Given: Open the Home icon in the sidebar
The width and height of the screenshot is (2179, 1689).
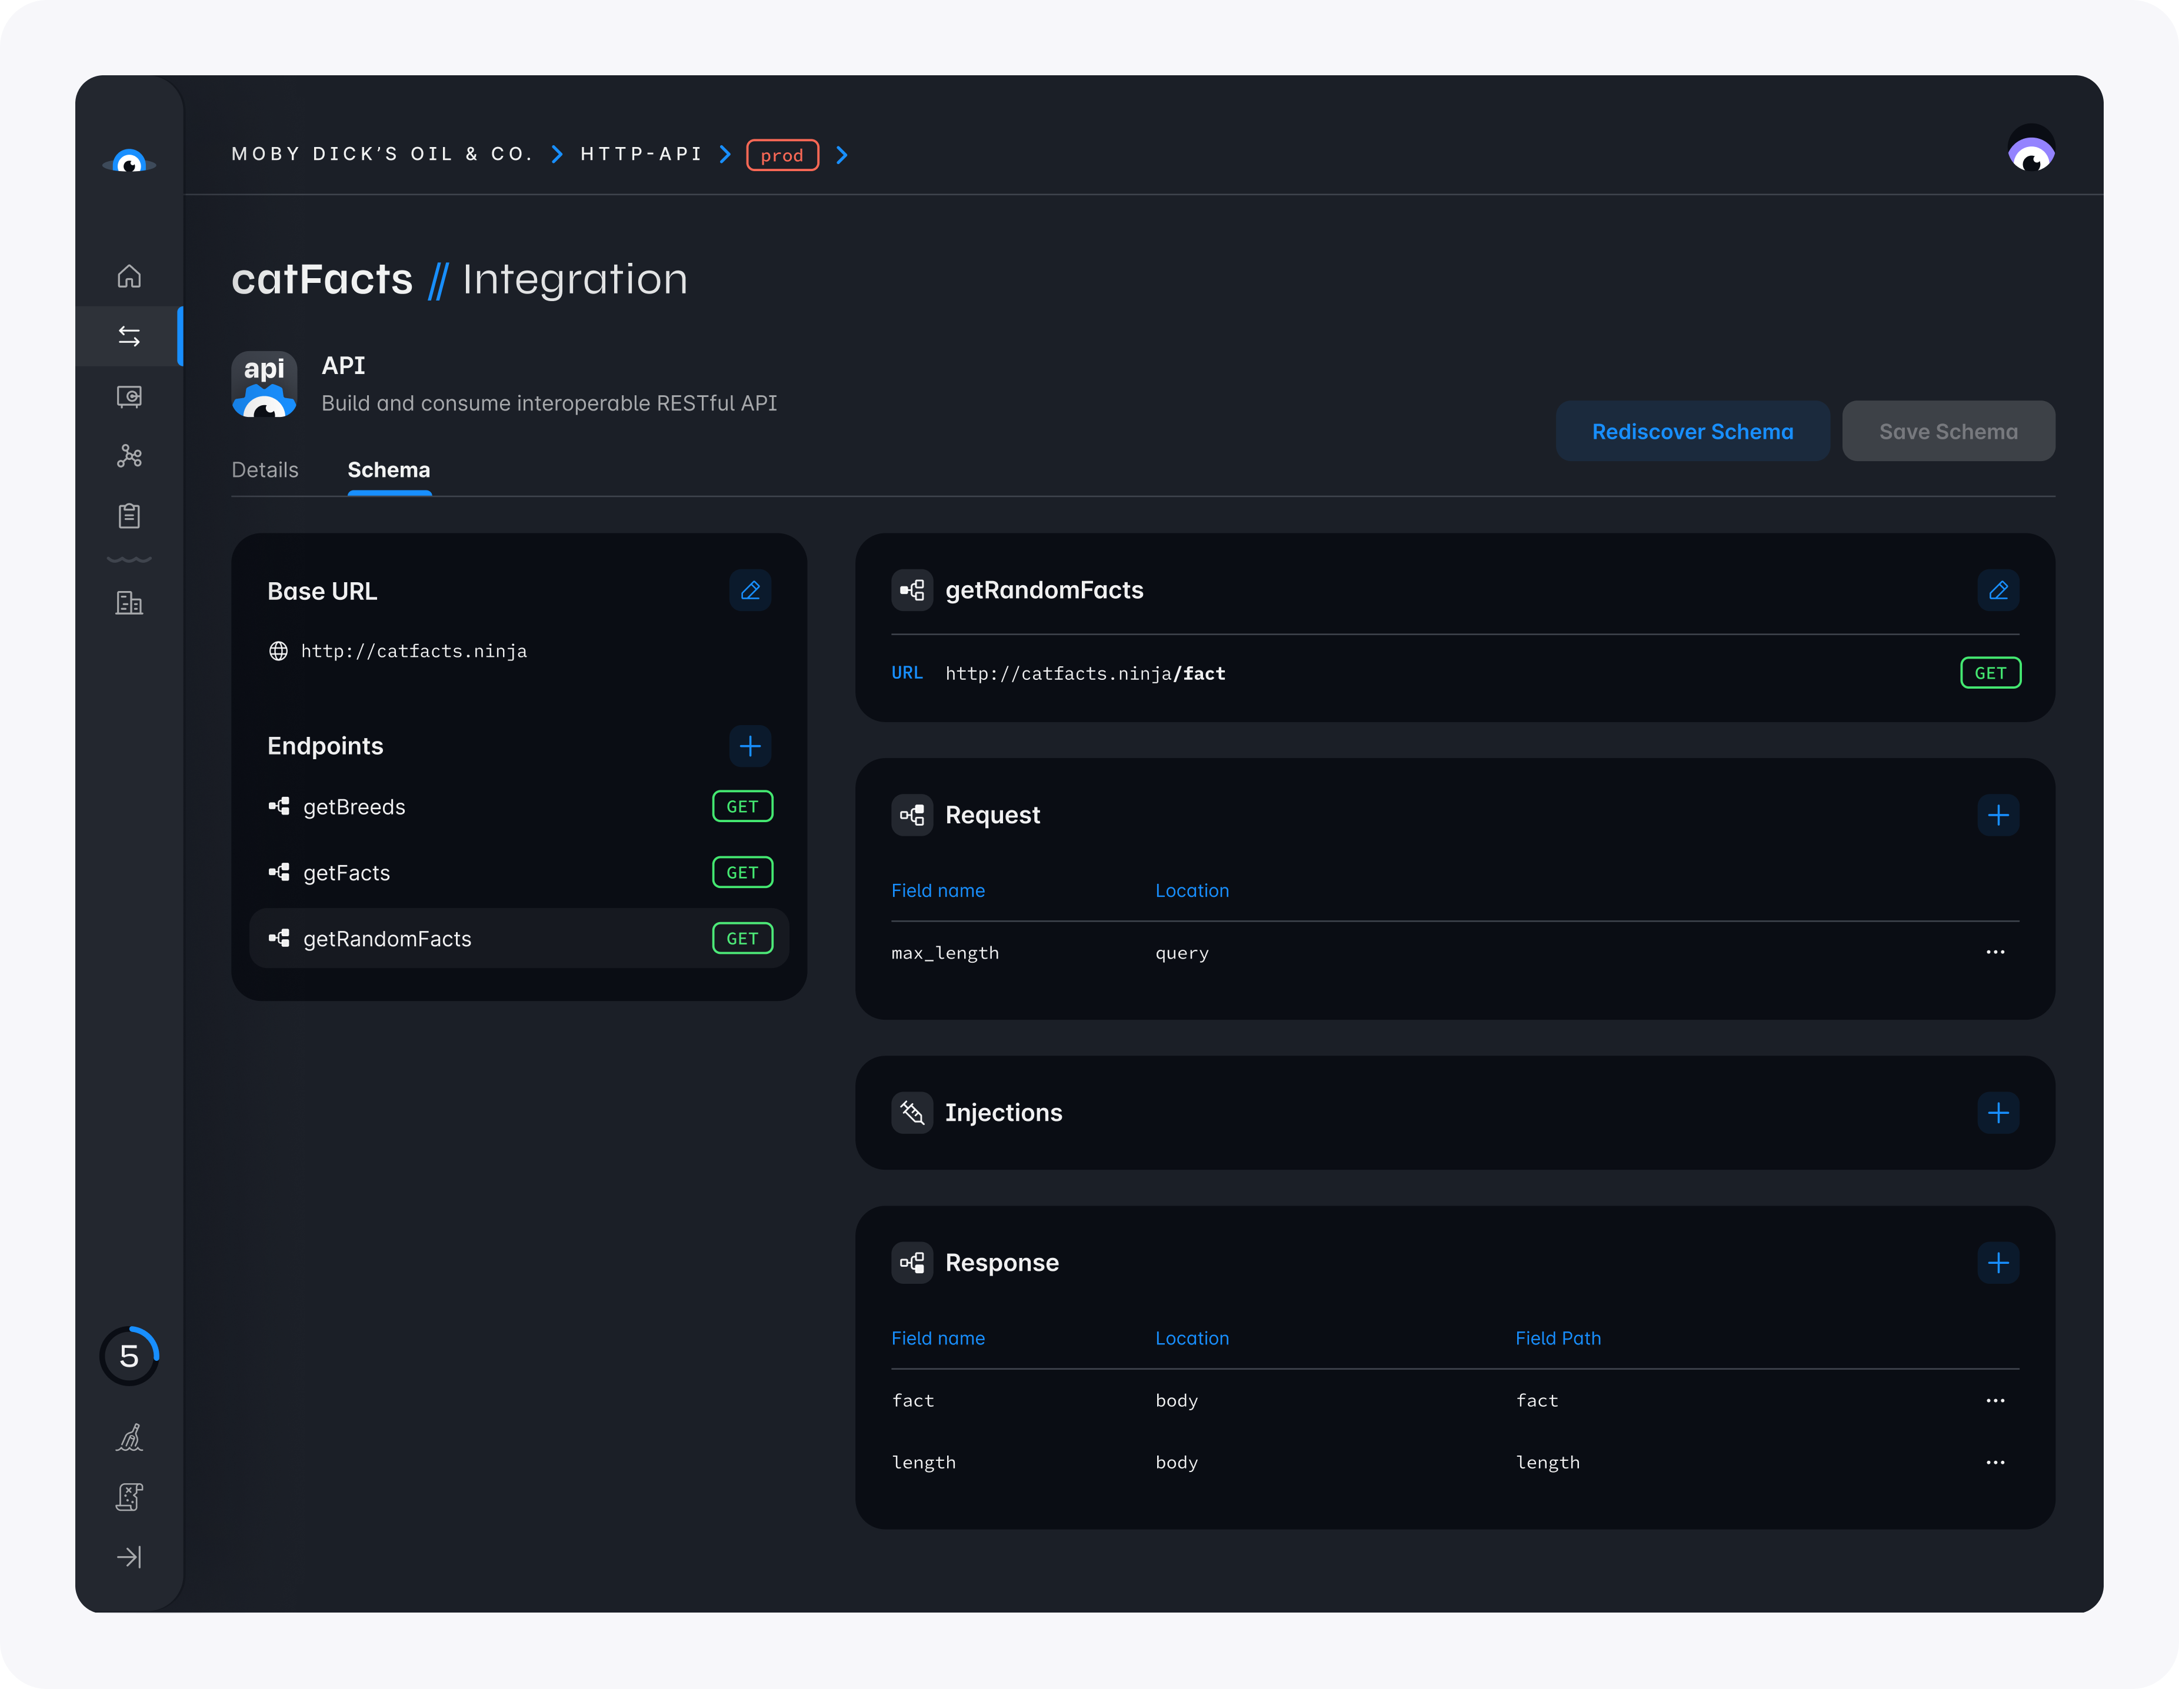Looking at the screenshot, I should (129, 276).
